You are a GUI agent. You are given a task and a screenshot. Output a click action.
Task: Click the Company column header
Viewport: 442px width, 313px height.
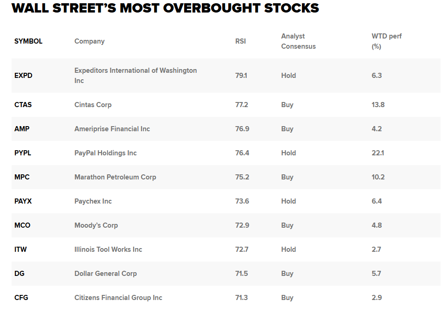click(x=90, y=41)
